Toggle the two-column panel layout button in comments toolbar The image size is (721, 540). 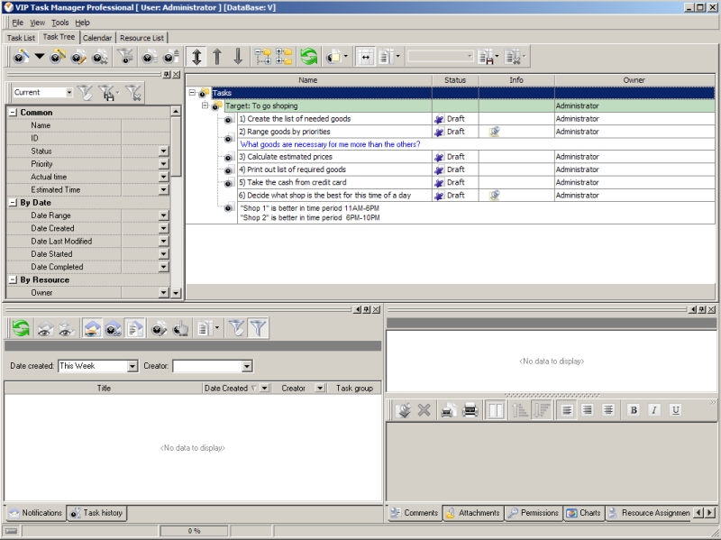[495, 410]
